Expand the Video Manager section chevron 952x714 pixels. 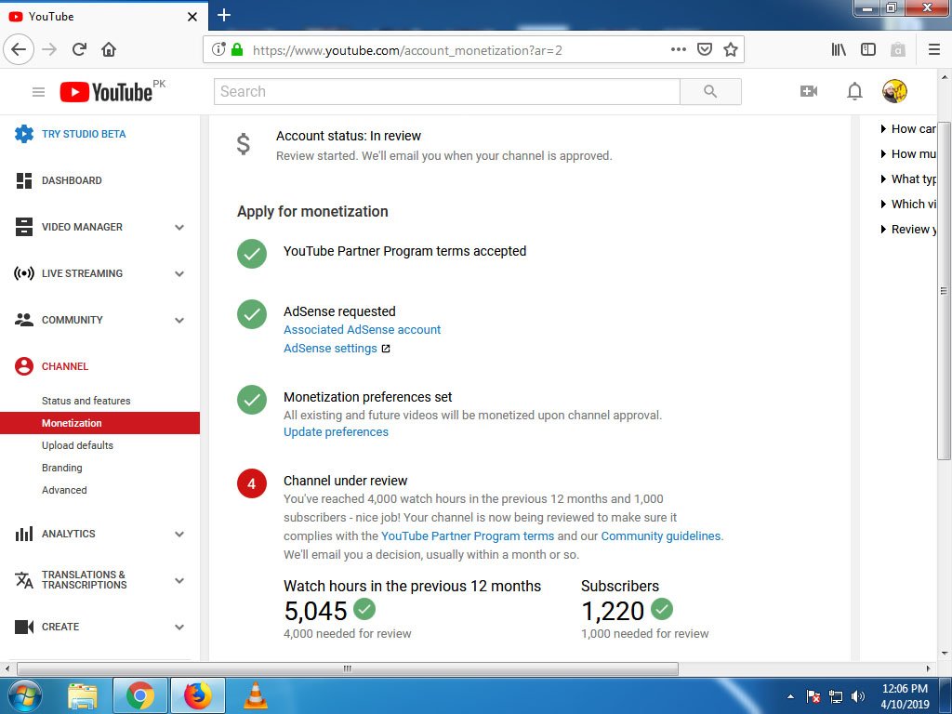pos(179,227)
